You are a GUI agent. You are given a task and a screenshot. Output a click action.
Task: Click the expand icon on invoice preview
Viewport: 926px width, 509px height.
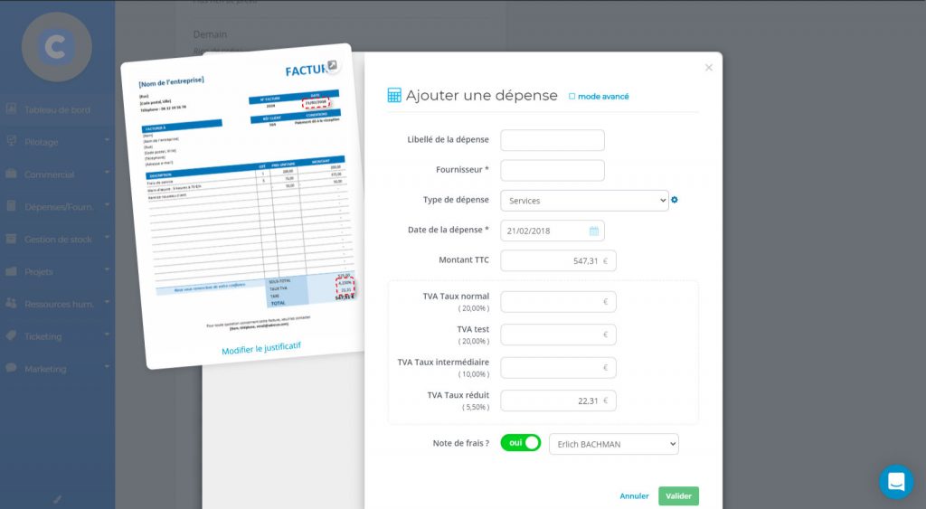332,65
